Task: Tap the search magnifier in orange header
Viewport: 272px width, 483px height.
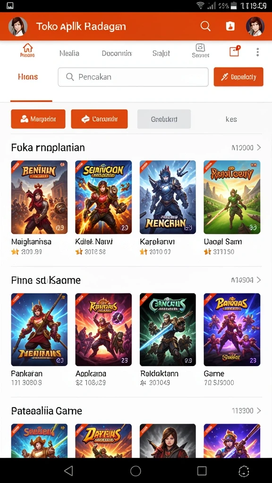Action: tap(205, 26)
